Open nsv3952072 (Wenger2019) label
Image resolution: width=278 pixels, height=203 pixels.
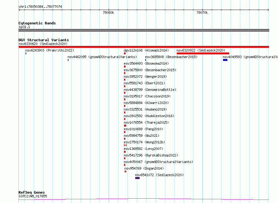(x=145, y=77)
